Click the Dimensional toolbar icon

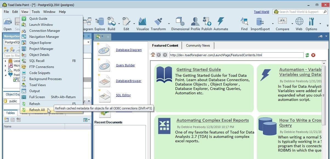click(180, 24)
